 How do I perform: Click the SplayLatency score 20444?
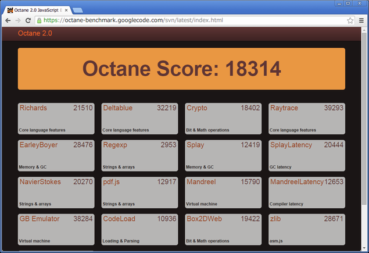point(334,145)
